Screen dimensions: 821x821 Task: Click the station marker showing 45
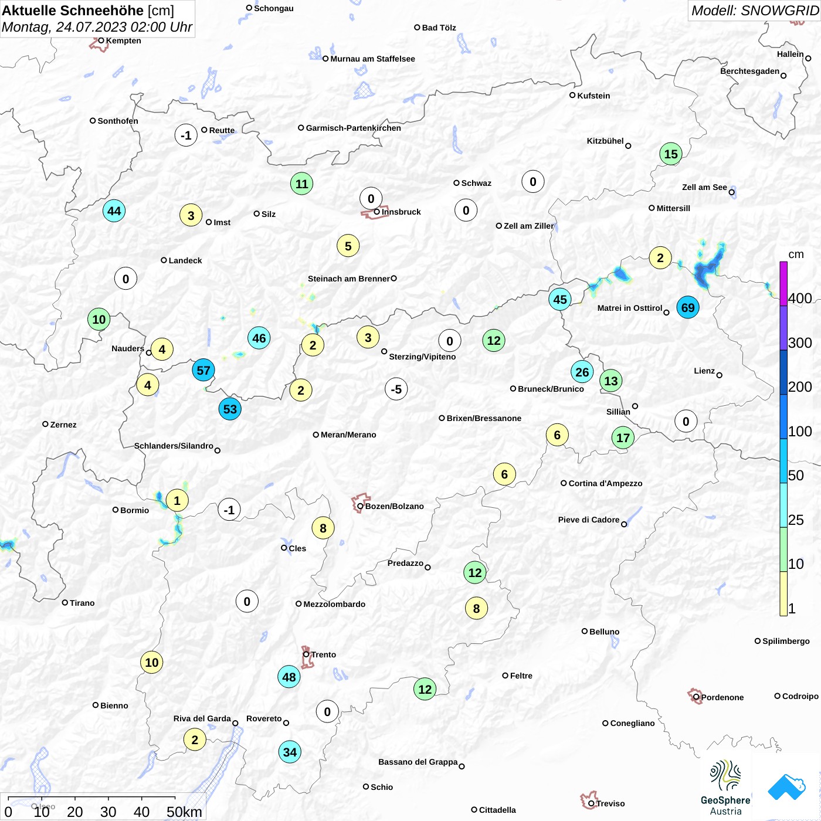560,300
